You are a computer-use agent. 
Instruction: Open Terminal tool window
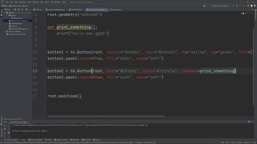pyautogui.click(x=86, y=140)
